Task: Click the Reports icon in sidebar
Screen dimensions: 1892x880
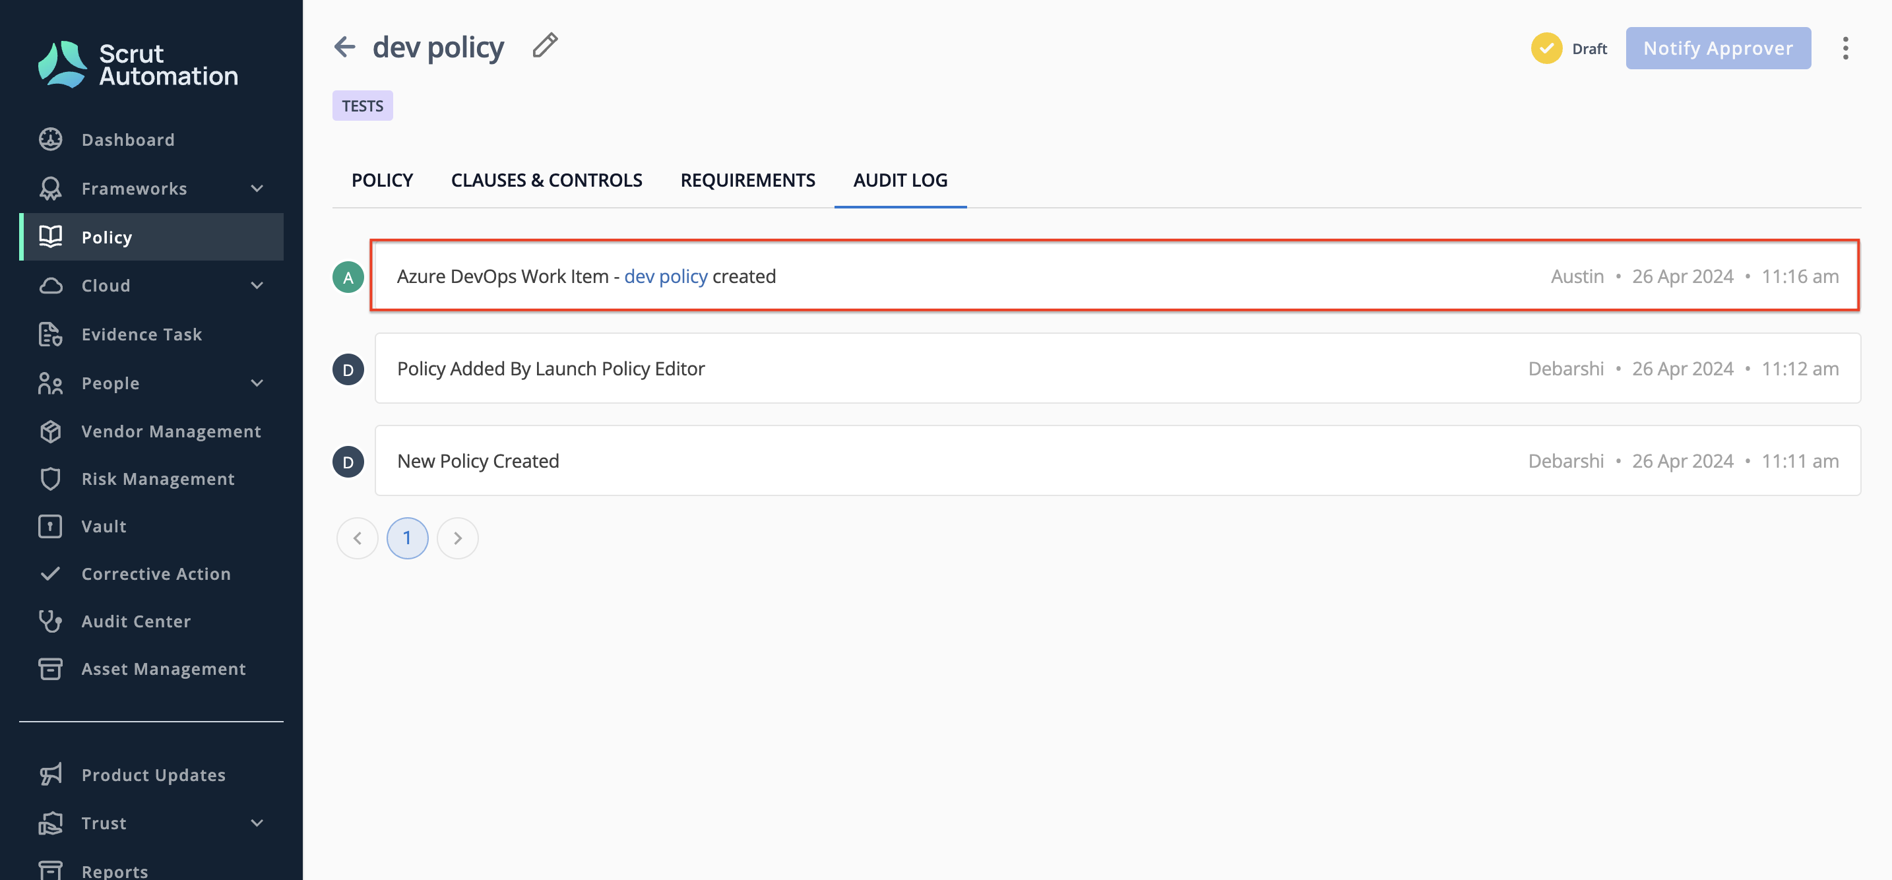Action: [51, 871]
